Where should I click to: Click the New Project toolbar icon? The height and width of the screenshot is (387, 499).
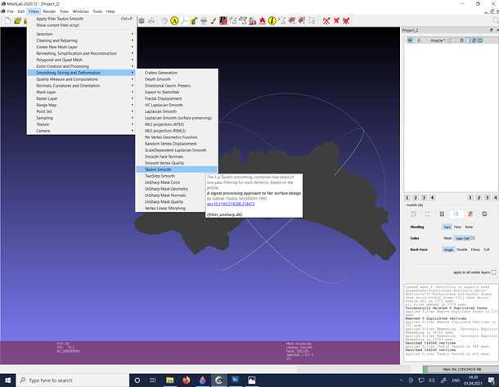[7, 21]
